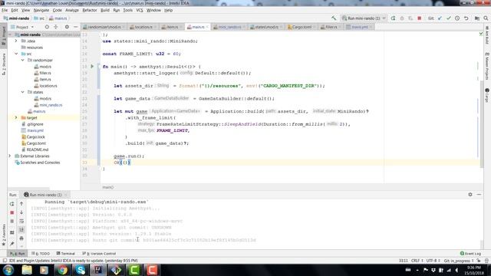Expand the .idea folder
Image resolution: width=491 pixels, height=276 pixels.
16,41
